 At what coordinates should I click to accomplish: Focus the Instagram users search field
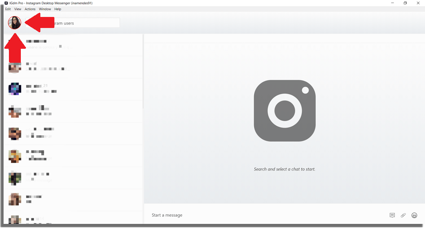72,23
